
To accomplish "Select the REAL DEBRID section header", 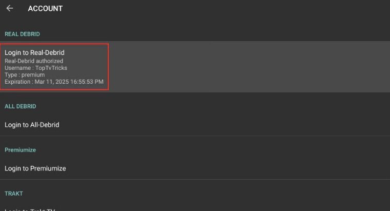I will pos(22,34).
